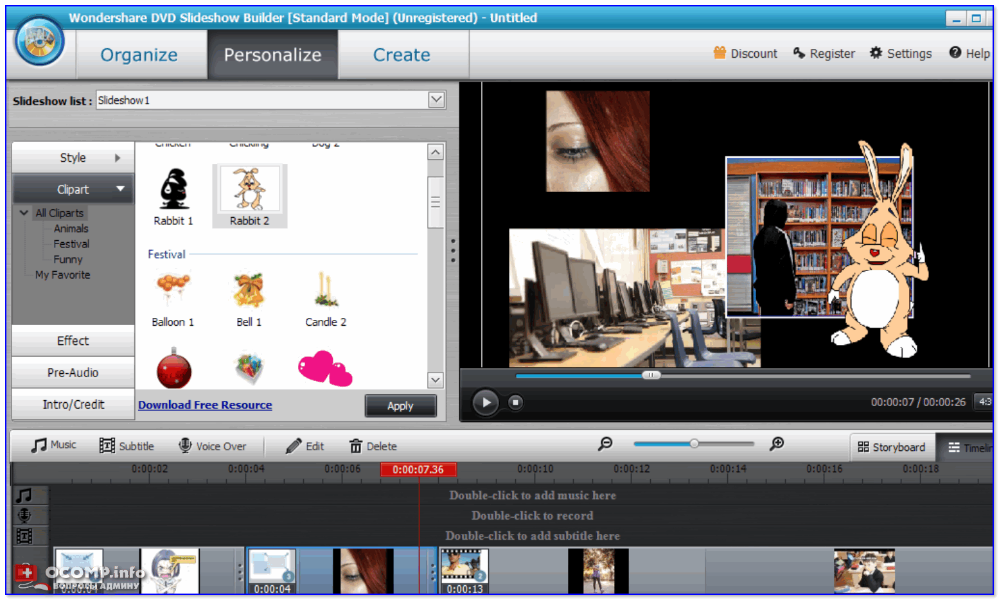Open the Register dialog
Viewport: 999px width, 600px height.
pos(824,53)
